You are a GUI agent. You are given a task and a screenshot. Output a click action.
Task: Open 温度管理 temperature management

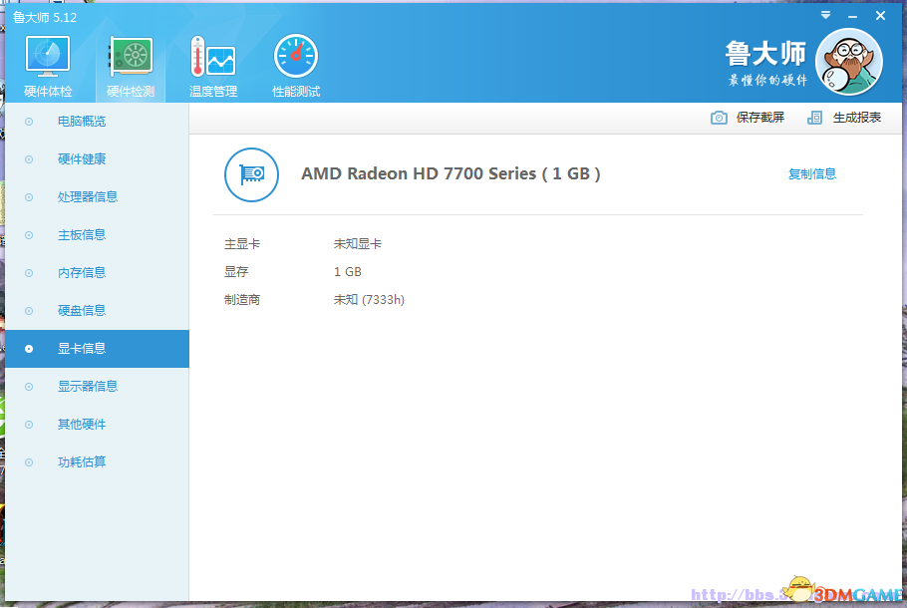(213, 66)
